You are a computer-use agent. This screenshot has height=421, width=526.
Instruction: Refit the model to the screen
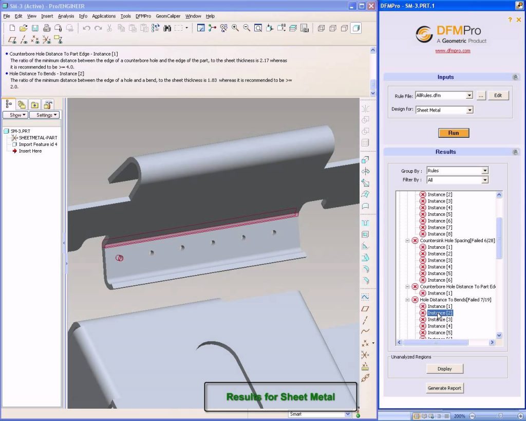tap(258, 28)
